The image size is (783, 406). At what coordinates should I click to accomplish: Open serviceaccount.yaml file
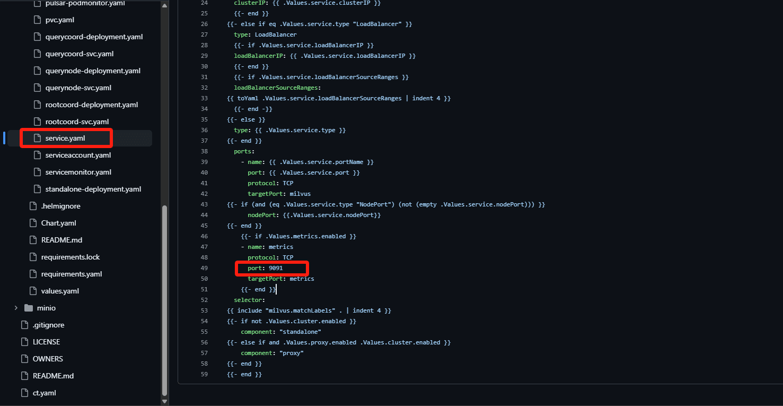click(78, 155)
